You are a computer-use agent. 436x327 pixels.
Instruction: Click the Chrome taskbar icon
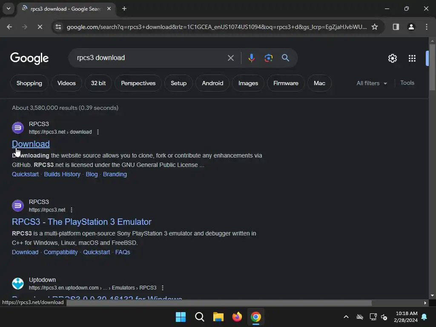(x=256, y=317)
